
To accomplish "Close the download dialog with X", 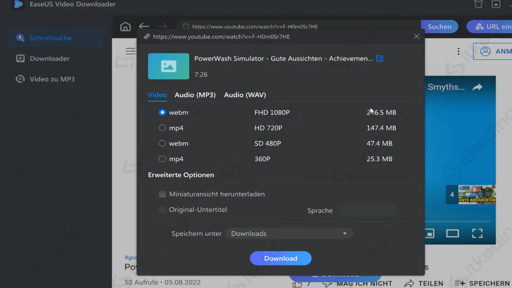I will pos(416,36).
